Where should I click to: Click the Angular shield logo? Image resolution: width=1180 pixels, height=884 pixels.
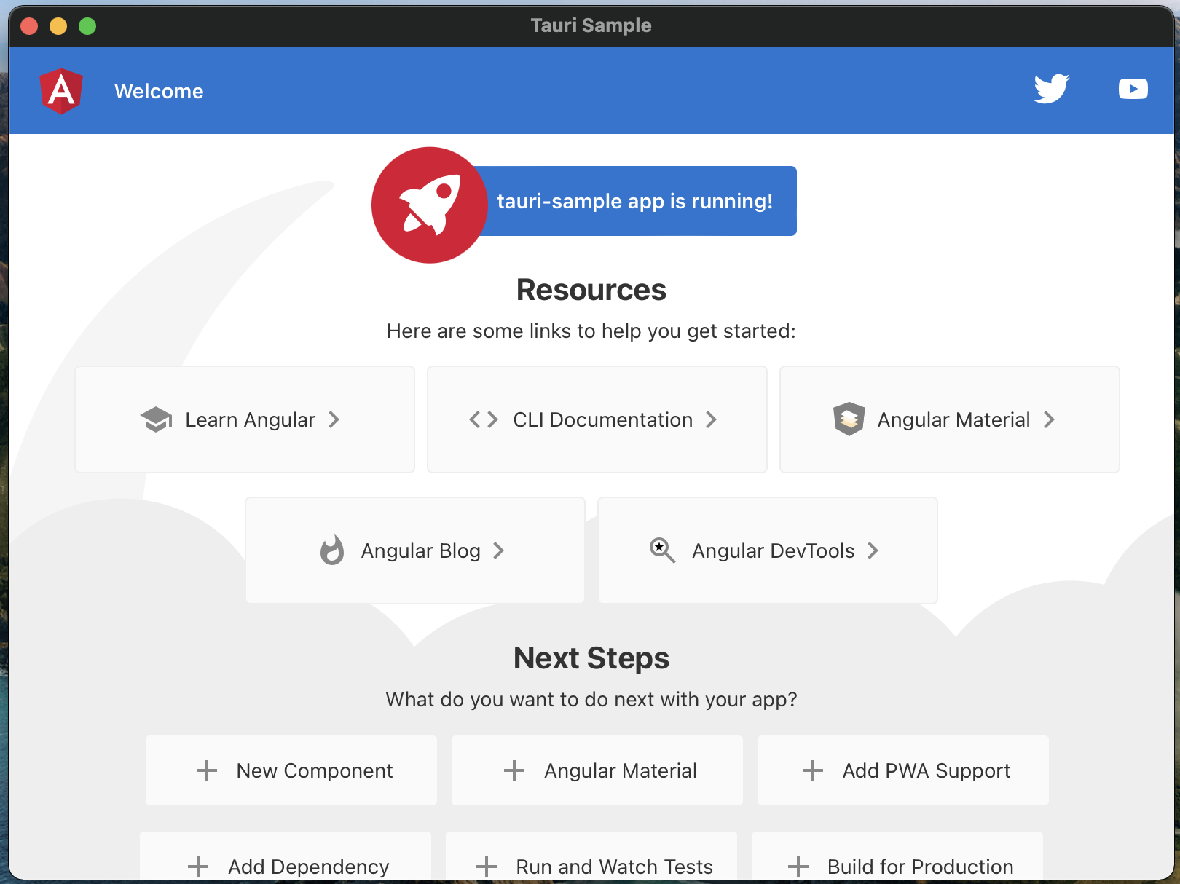tap(61, 91)
